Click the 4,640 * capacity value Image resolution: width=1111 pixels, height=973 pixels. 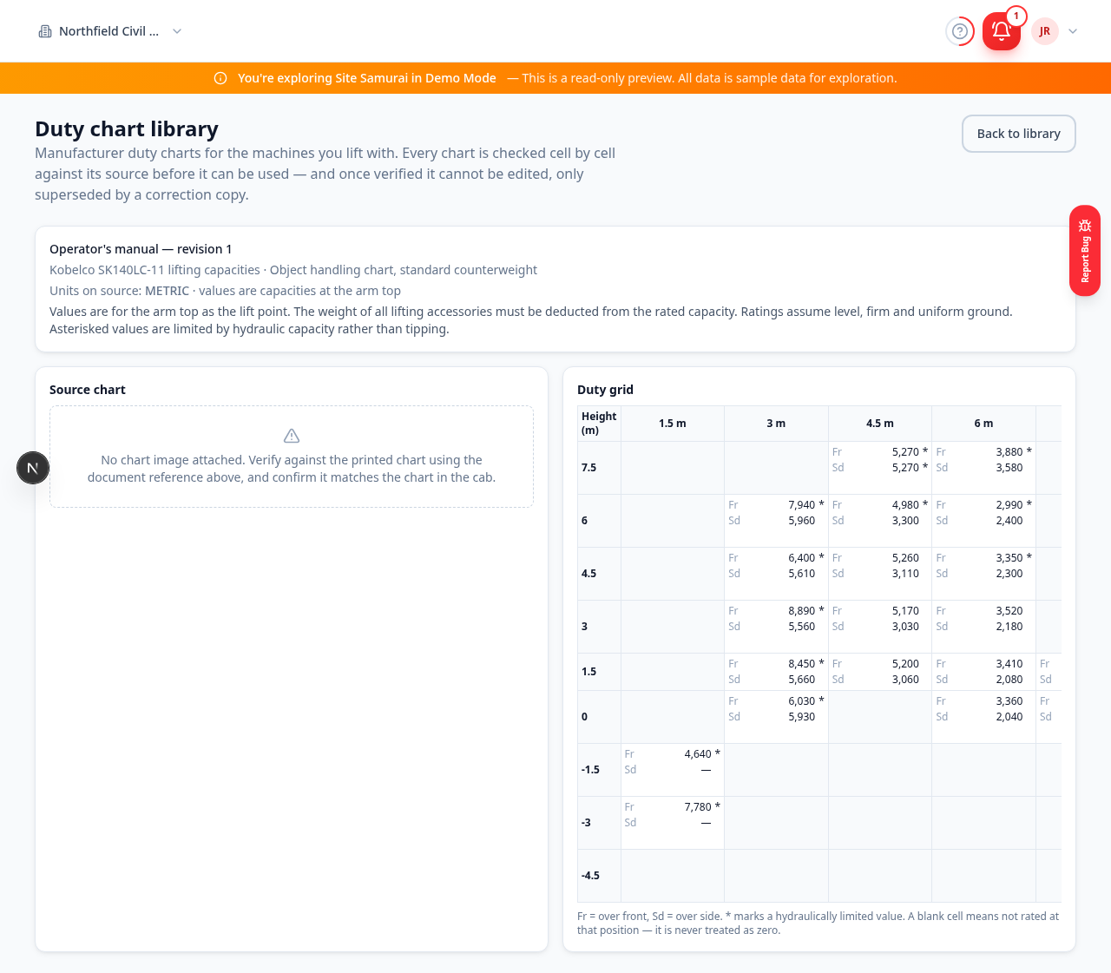(702, 754)
